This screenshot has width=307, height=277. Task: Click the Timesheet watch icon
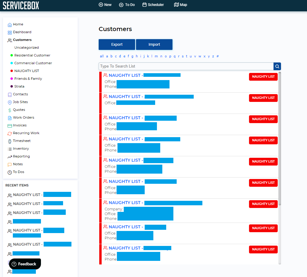coord(10,141)
